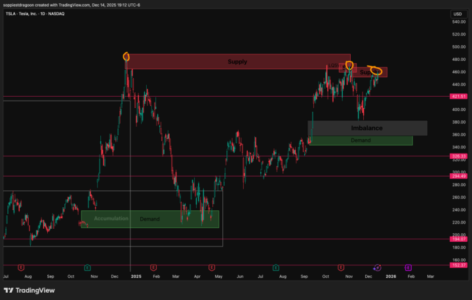Click the header text with soppiestdragoon attribution

tap(71, 5)
